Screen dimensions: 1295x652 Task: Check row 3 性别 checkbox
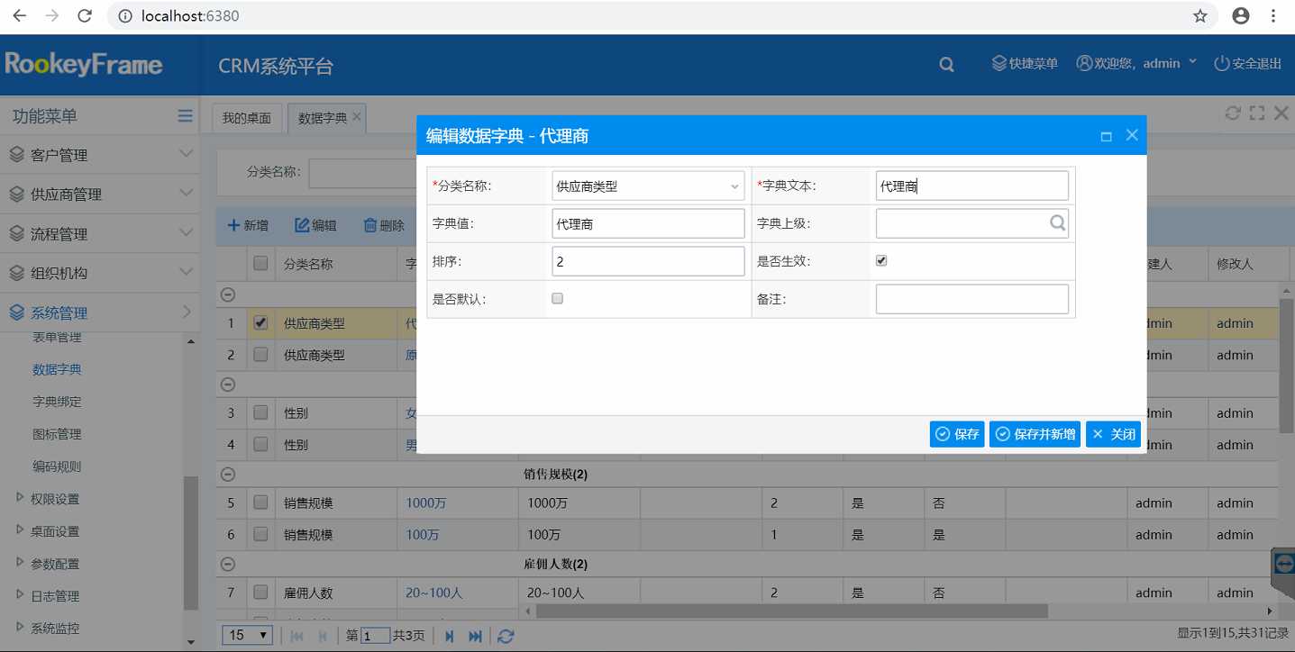pos(260,412)
